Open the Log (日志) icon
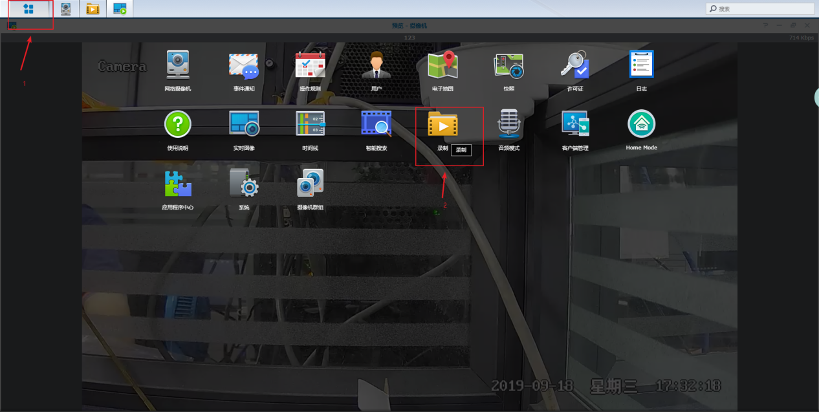 pyautogui.click(x=641, y=65)
